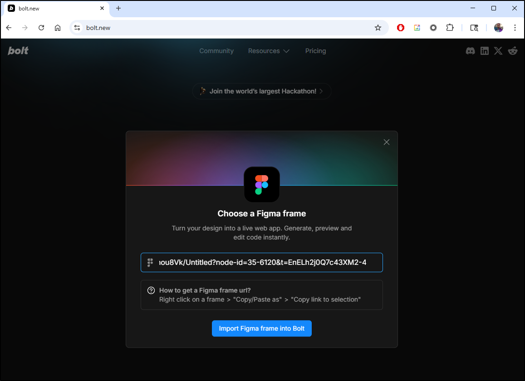The height and width of the screenshot is (381, 525).
Task: Go to browser home page
Action: tap(58, 28)
